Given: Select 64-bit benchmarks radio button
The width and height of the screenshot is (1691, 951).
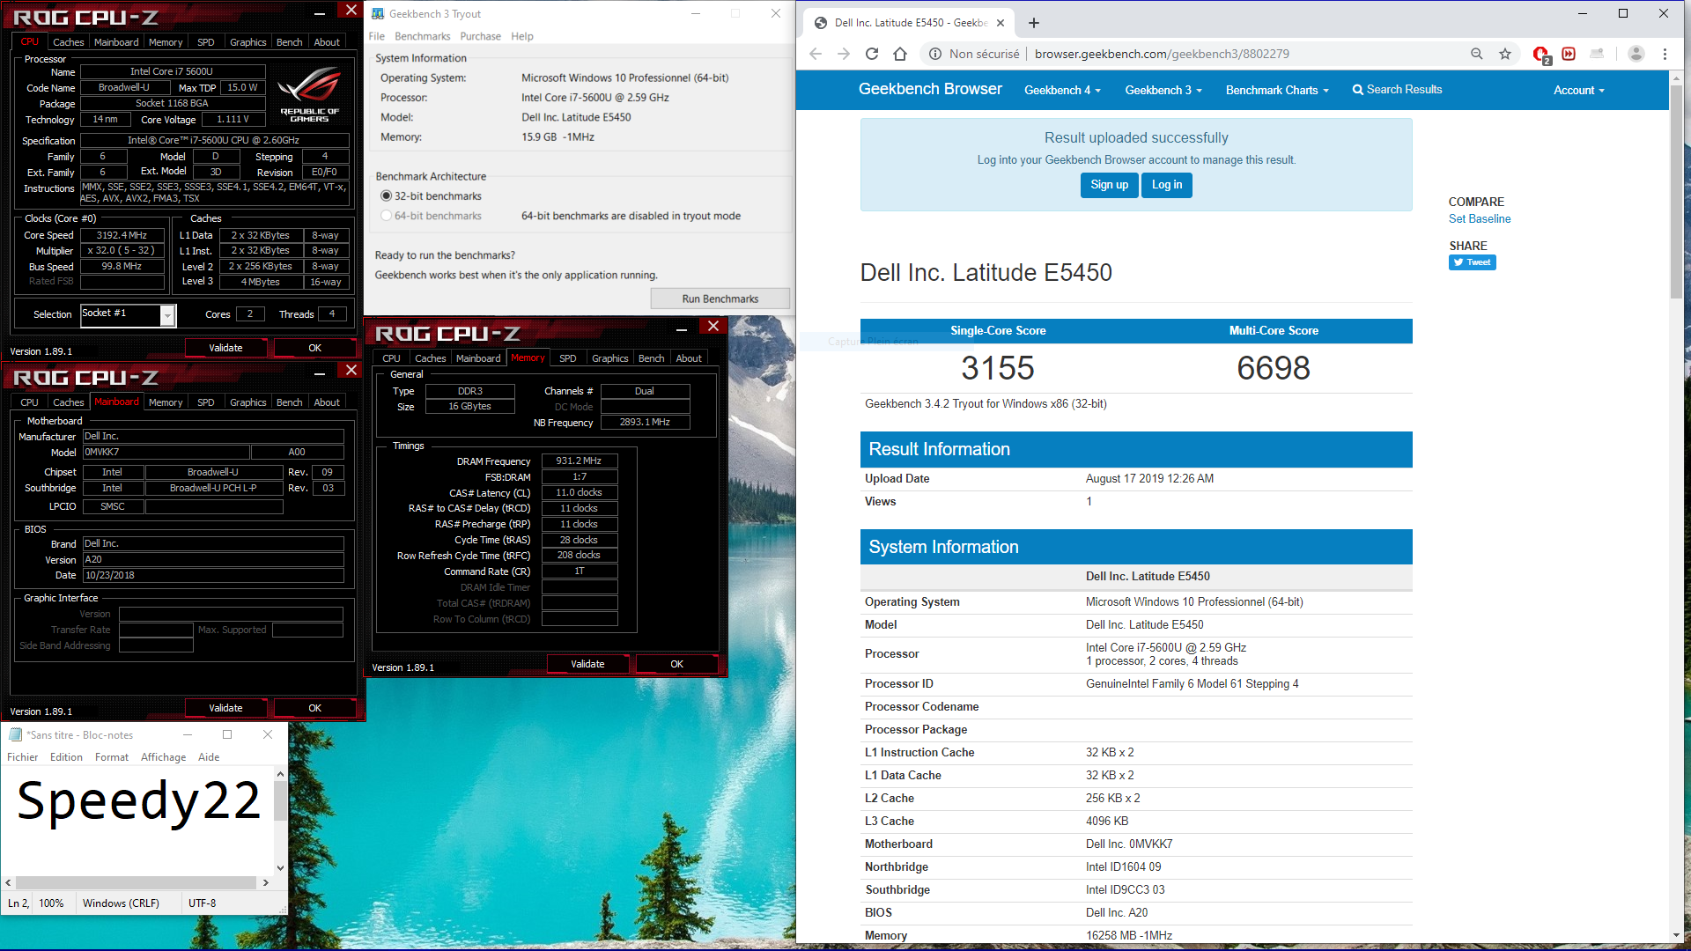Looking at the screenshot, I should [386, 216].
